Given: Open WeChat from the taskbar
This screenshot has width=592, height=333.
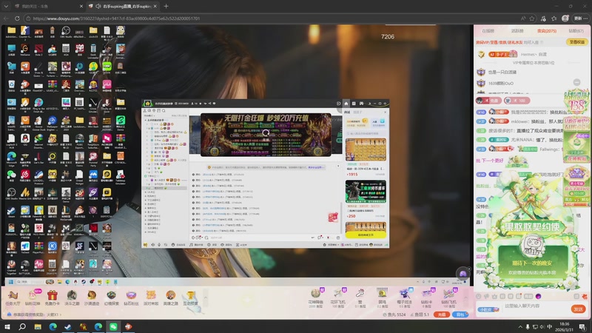Looking at the screenshot, I should point(113,326).
